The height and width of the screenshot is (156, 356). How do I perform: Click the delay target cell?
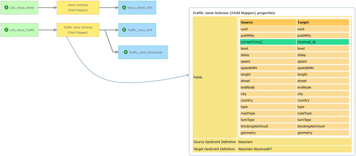pos(322,55)
